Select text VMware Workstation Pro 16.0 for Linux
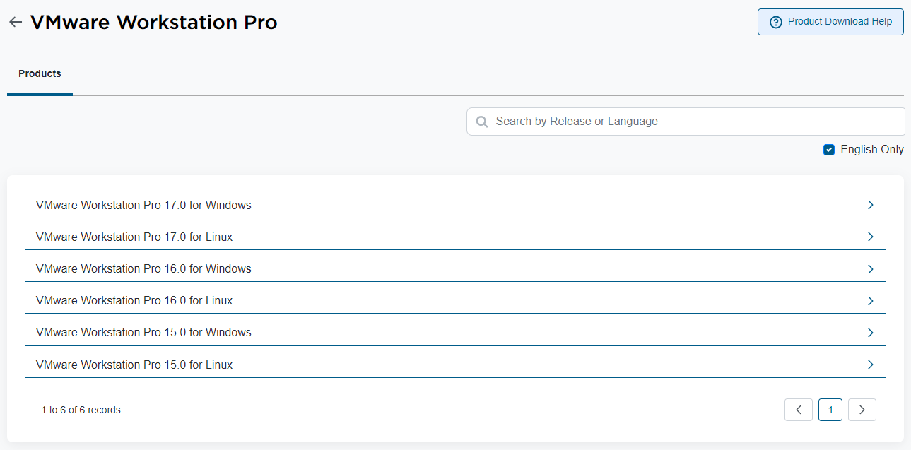Screen dimensions: 911x450 click(x=134, y=301)
